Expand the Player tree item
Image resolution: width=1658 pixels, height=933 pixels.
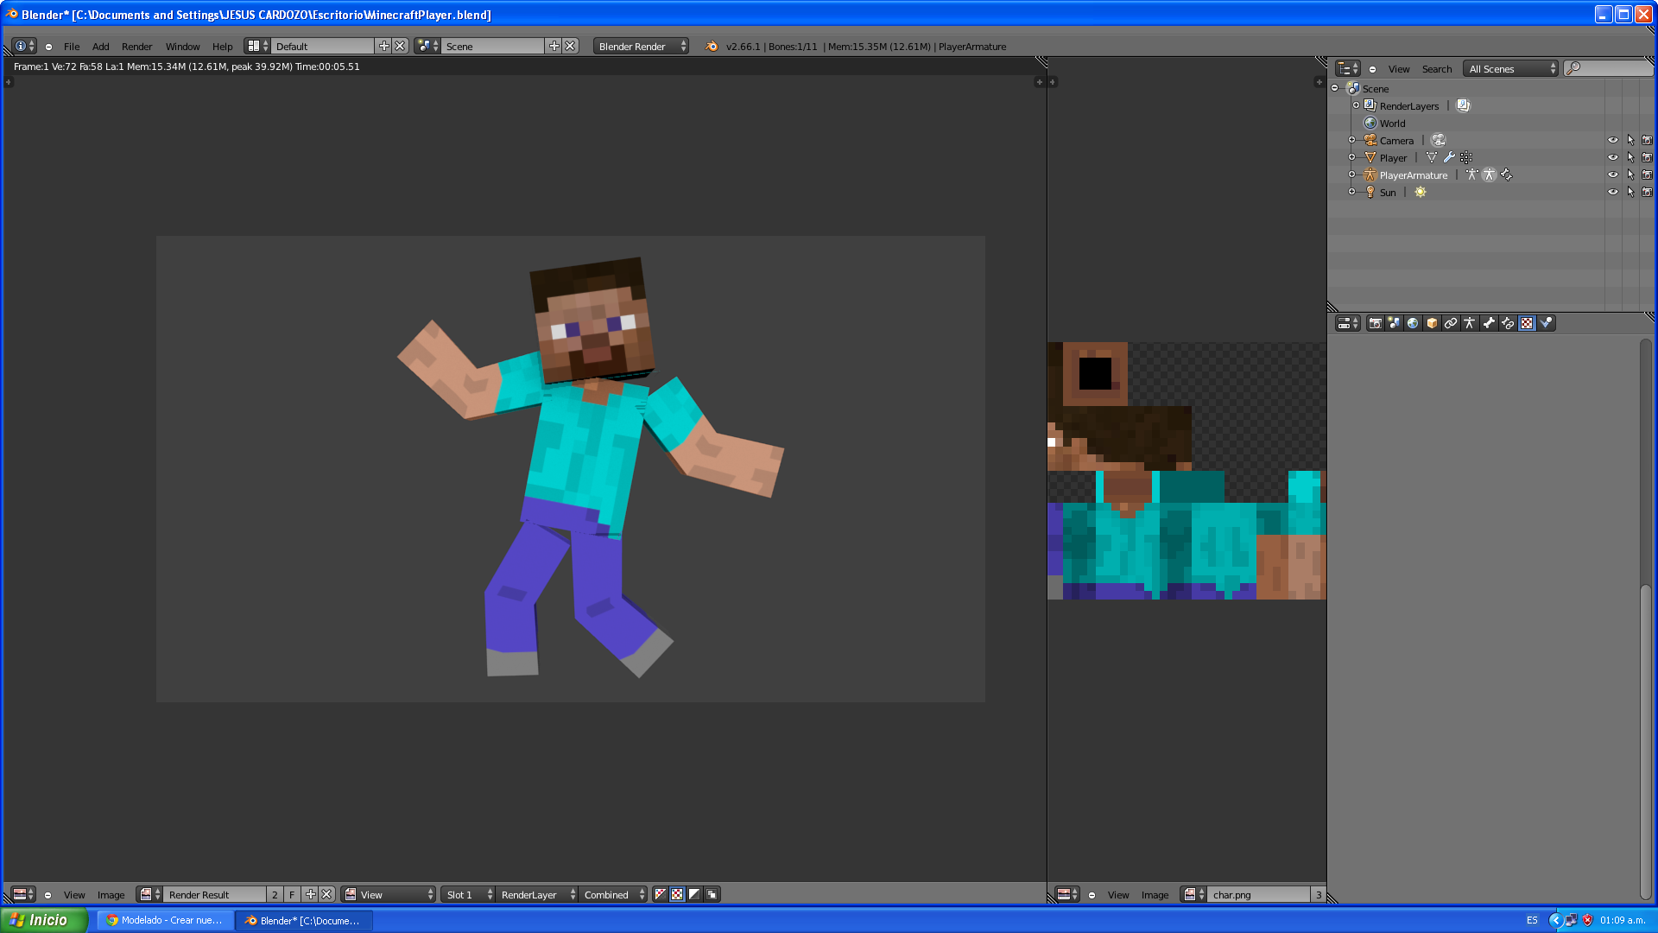pos(1352,157)
